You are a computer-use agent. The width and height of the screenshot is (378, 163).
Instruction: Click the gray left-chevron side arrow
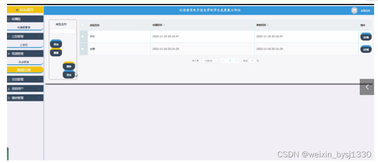367,87
